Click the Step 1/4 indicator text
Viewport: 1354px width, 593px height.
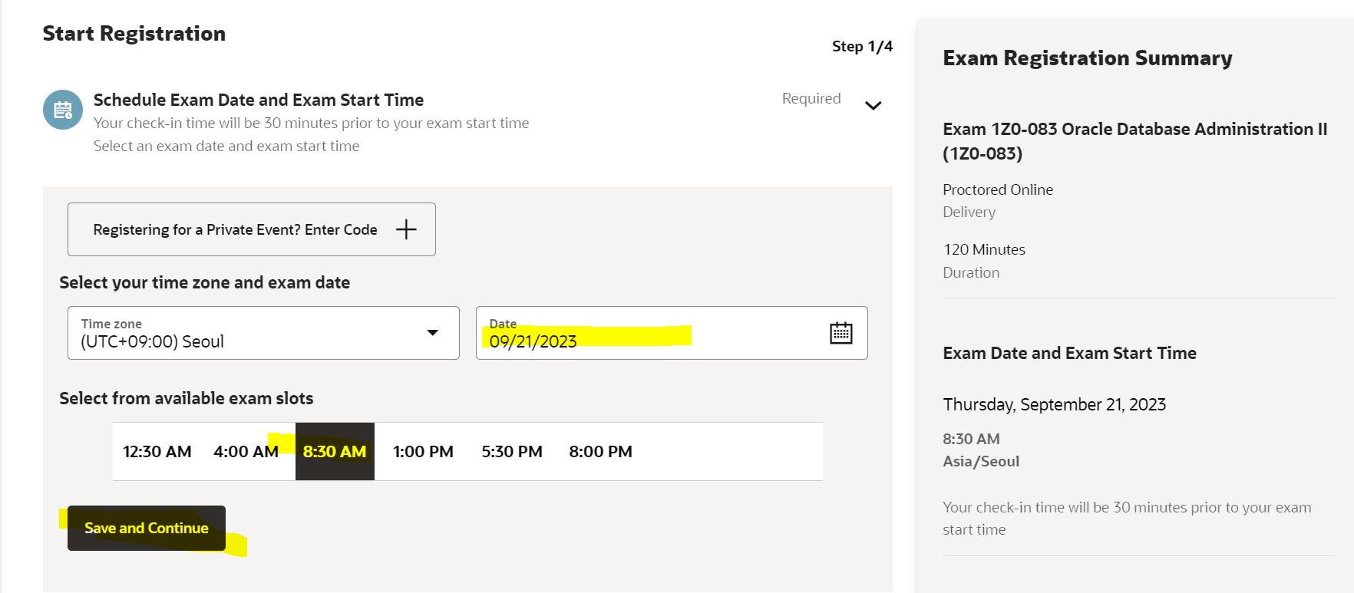pos(862,47)
